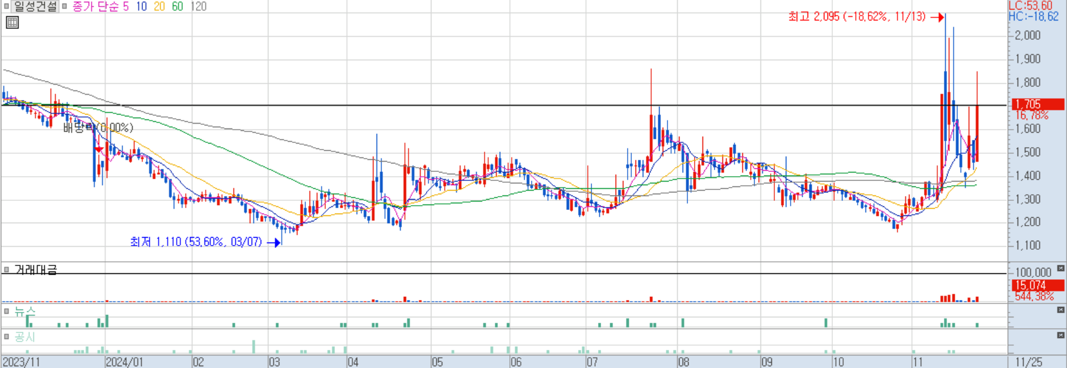Click the 1,200 price axis label
Screen dimensions: 1067x368
click(x=1028, y=222)
